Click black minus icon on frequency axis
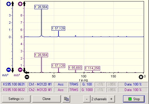 click(27, 77)
